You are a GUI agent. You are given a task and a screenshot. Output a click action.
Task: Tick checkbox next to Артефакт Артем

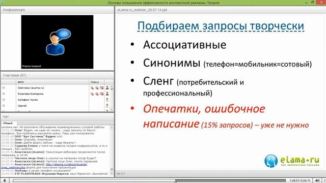click(x=4, y=100)
